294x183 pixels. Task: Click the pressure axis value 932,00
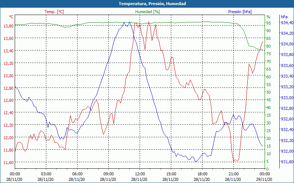pyautogui.click(x=287, y=151)
